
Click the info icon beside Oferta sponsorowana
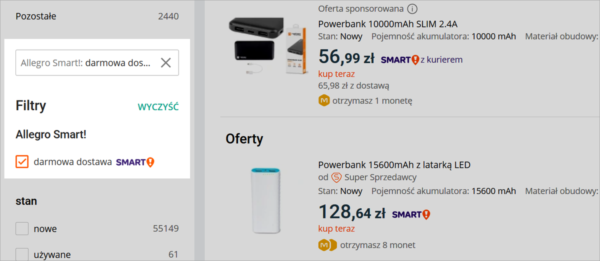coord(412,9)
